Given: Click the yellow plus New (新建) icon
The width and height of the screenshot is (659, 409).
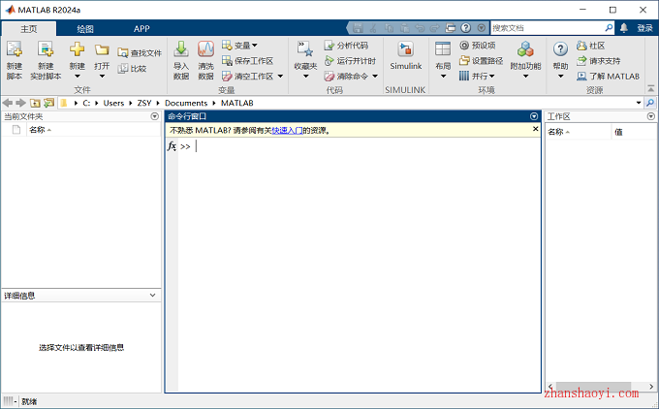Looking at the screenshot, I should 77,49.
